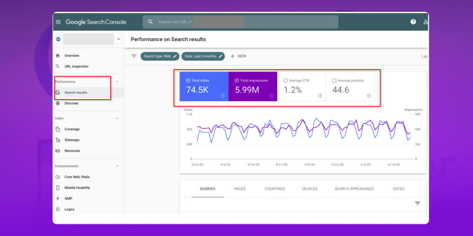This screenshot has height=236, width=473.
Task: Open the property selector dropdown arrow
Action: point(119,39)
